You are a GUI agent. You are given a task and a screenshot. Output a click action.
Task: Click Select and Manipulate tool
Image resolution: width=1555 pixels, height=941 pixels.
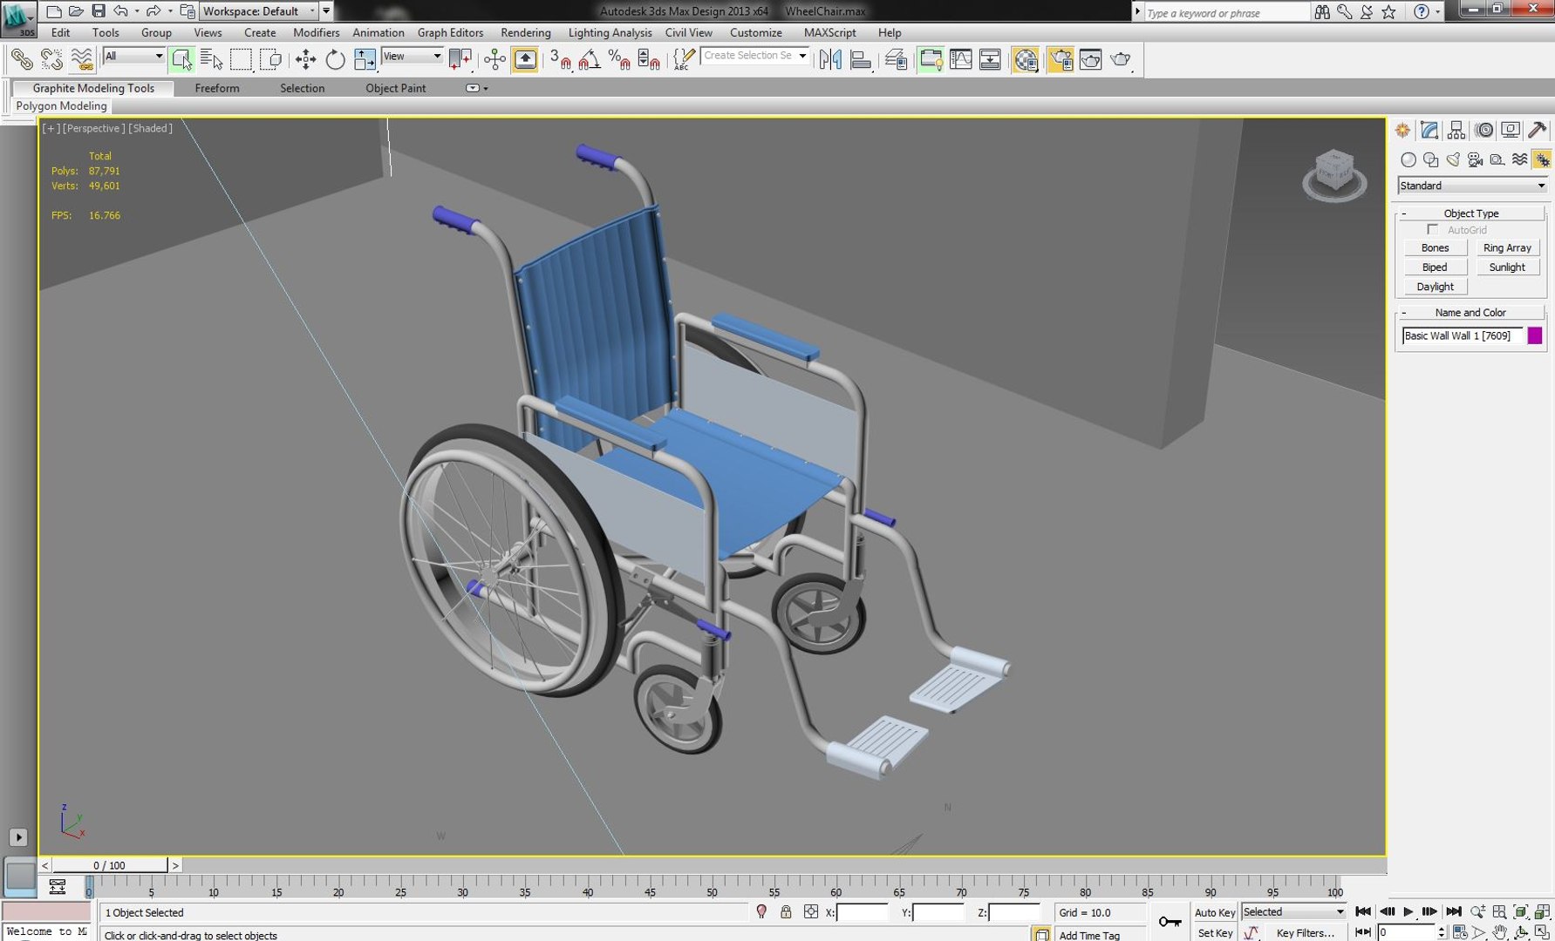coord(494,59)
